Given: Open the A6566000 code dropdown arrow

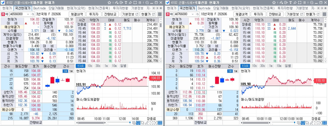Looking at the screenshot, I should [28, 14].
